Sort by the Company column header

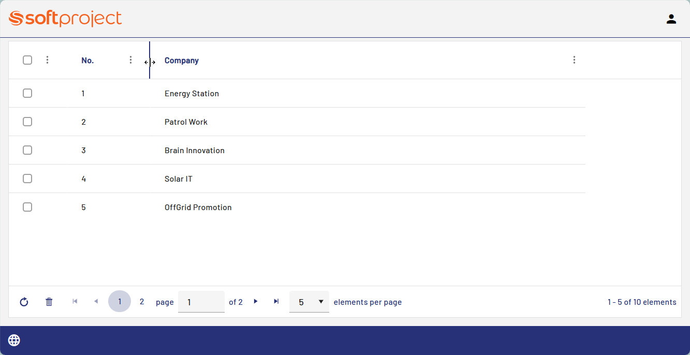[x=182, y=61]
